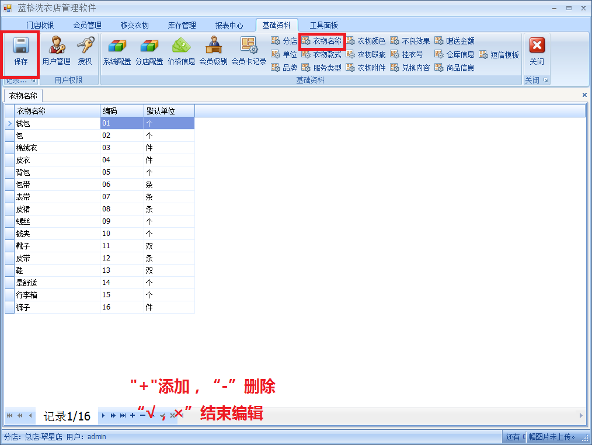Open the 分店 branch list
The width and height of the screenshot is (592, 445).
(x=284, y=41)
